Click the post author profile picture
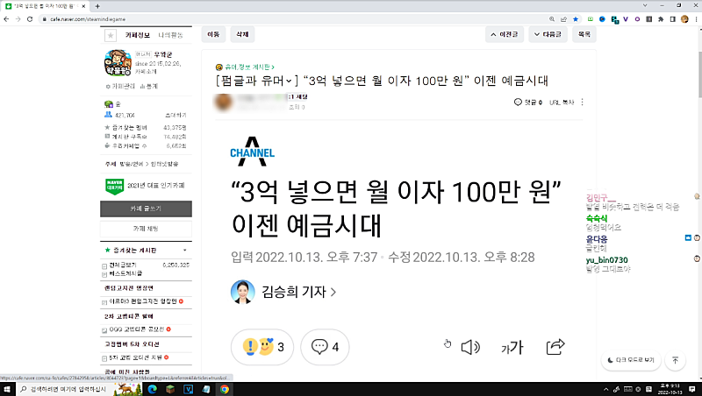This screenshot has height=396, width=702. (224, 102)
